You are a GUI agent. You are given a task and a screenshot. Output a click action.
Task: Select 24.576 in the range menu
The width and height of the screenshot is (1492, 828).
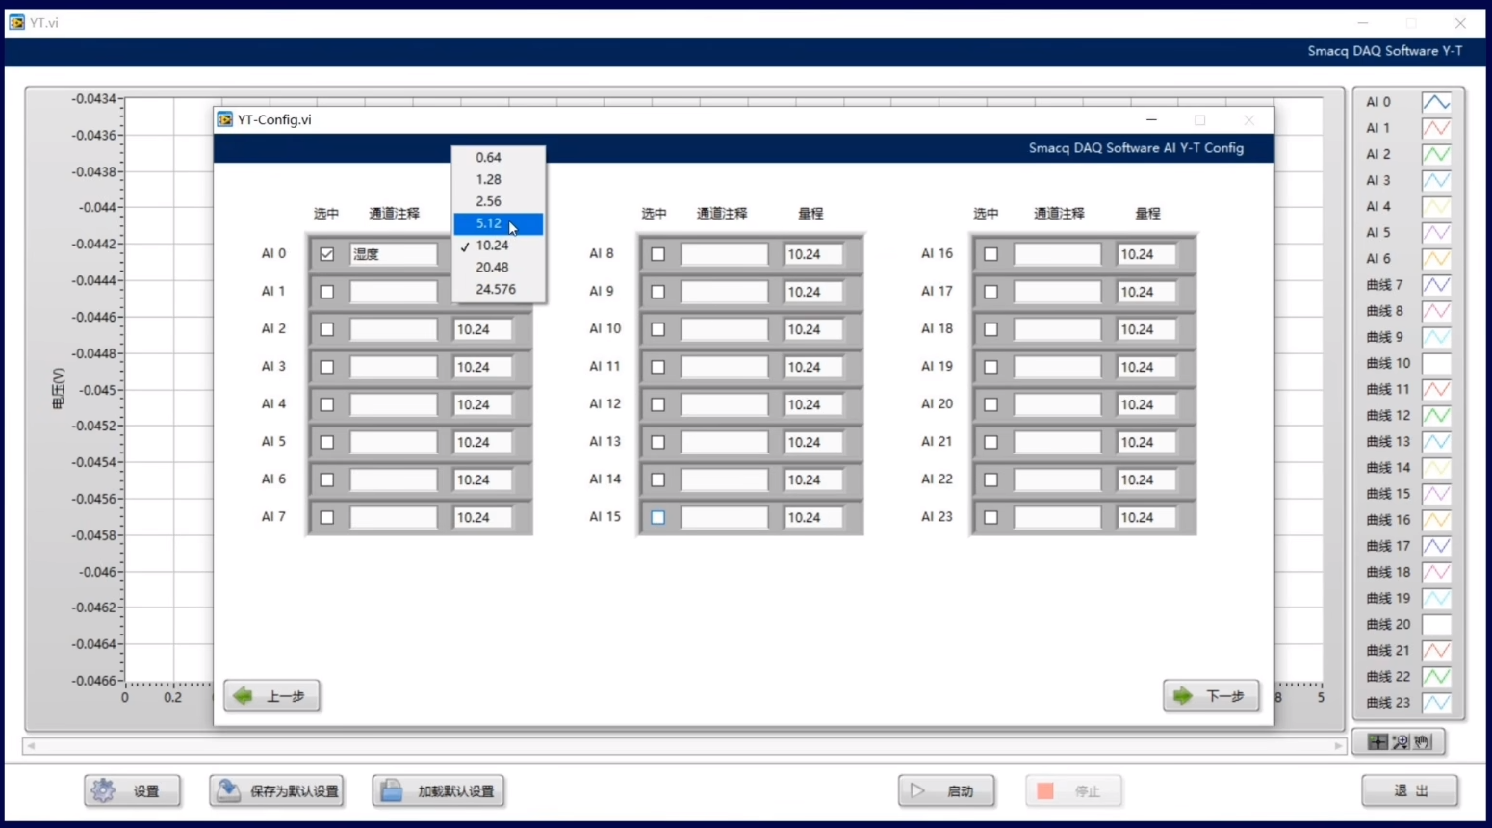(x=496, y=289)
